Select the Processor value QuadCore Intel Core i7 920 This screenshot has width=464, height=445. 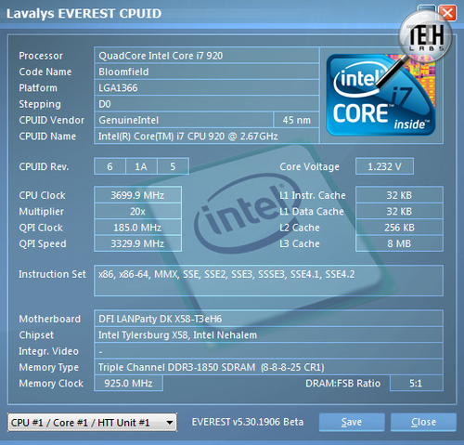pos(206,56)
